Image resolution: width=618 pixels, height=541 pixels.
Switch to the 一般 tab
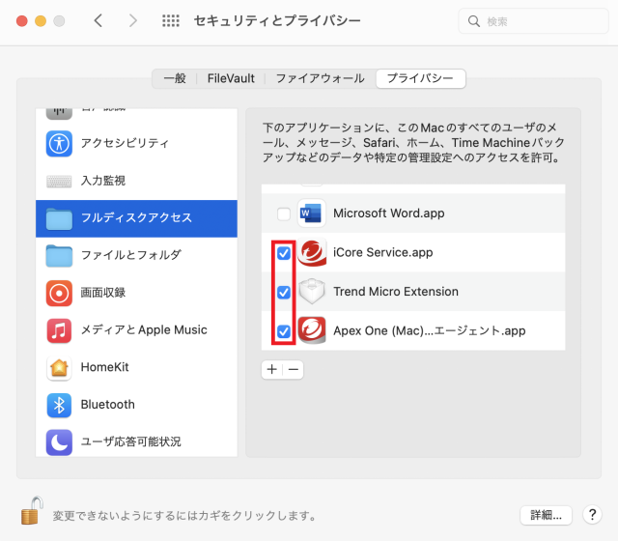(175, 78)
